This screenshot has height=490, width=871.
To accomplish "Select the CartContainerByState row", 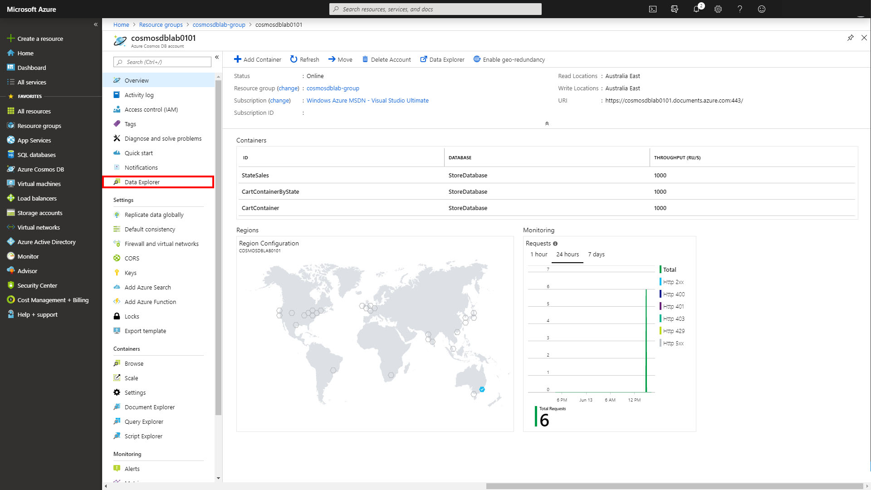I will [x=548, y=191].
